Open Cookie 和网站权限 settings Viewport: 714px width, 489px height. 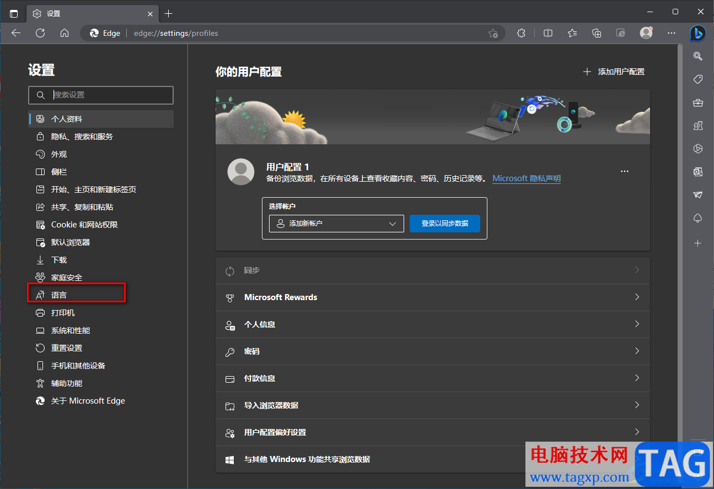(x=101, y=225)
